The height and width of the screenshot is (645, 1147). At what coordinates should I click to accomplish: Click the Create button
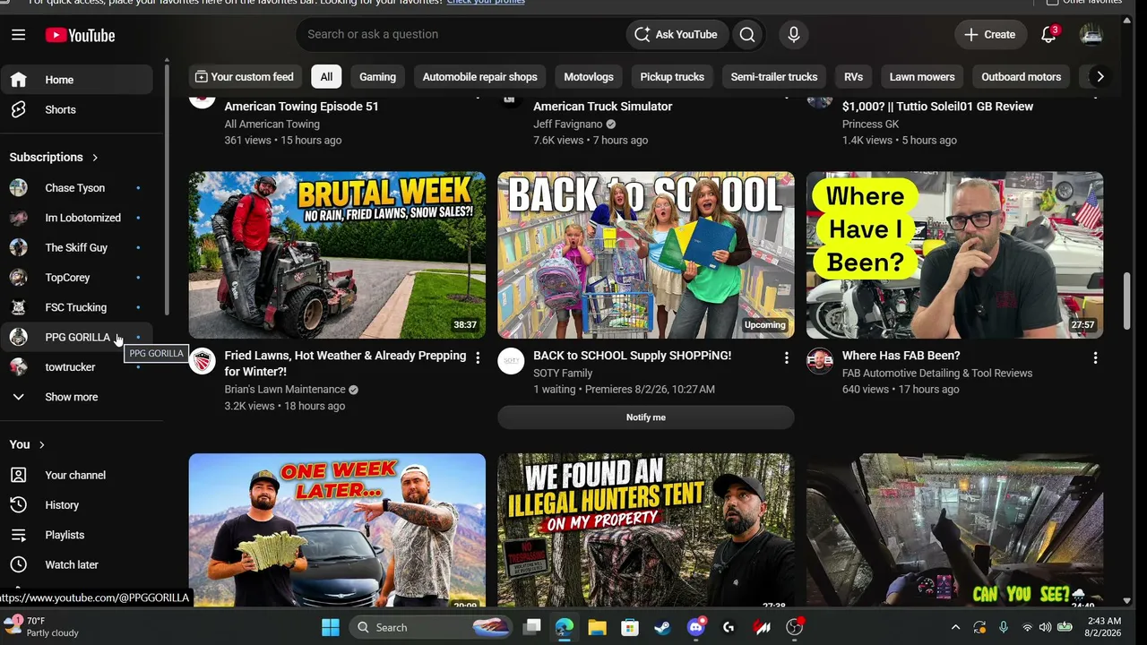[x=990, y=35]
